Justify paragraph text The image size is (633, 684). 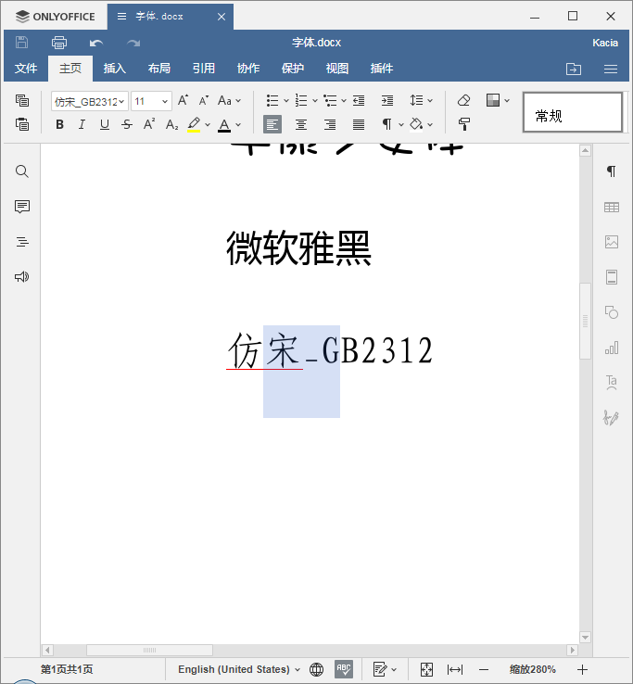(359, 124)
